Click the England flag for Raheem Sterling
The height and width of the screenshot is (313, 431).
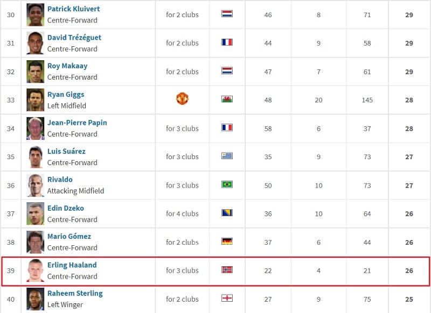tap(227, 300)
